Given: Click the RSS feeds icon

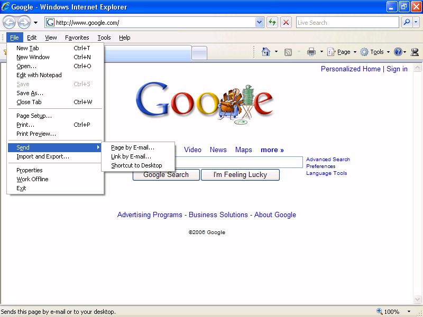Looking at the screenshot, I should point(288,52).
